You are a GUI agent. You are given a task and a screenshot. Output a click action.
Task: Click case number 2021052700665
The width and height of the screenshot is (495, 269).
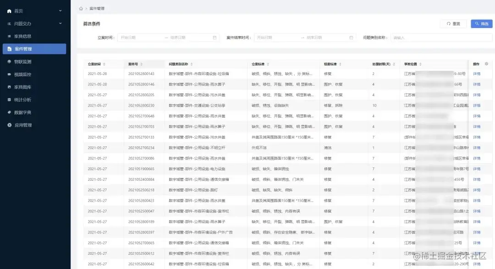tap(141, 243)
